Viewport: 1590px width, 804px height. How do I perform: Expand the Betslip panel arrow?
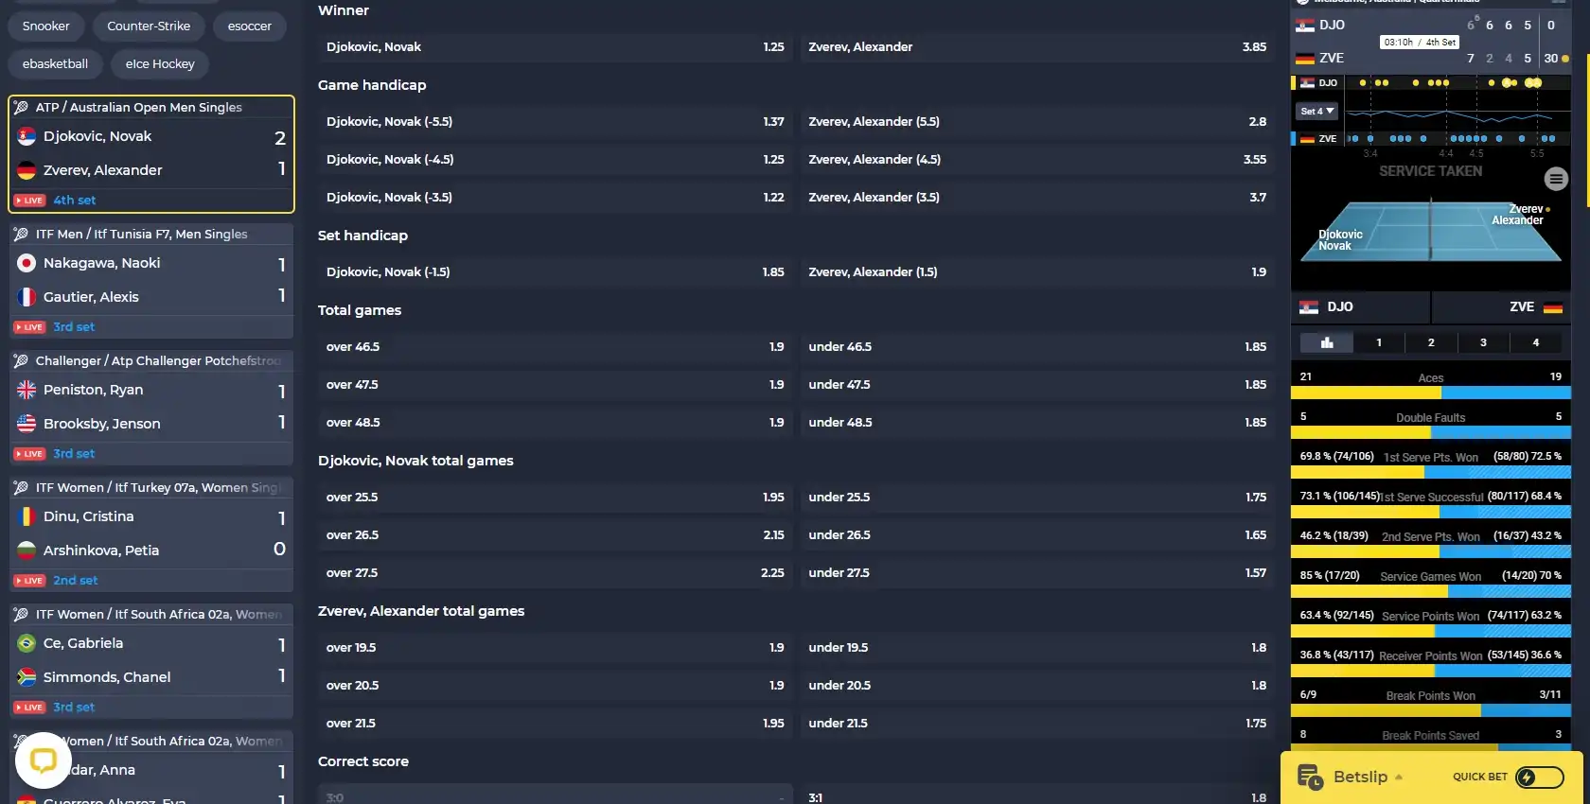pyautogui.click(x=1399, y=778)
